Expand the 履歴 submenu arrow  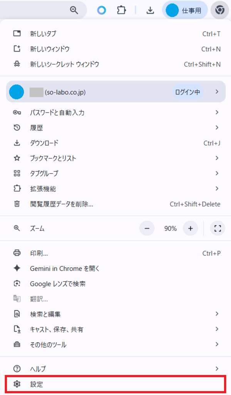coord(217,128)
